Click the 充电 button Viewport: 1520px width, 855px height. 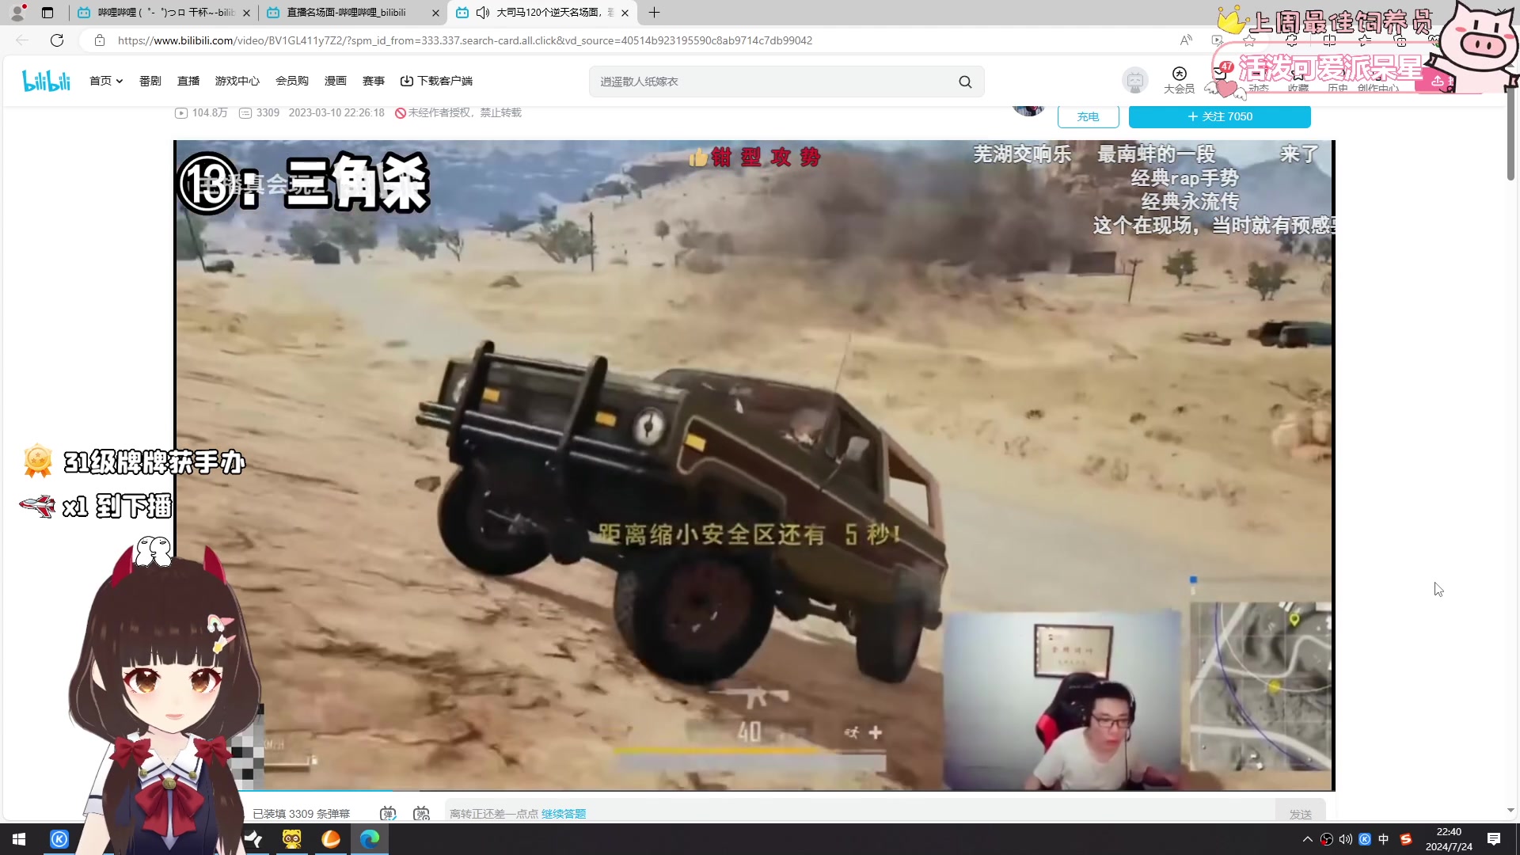tap(1089, 116)
